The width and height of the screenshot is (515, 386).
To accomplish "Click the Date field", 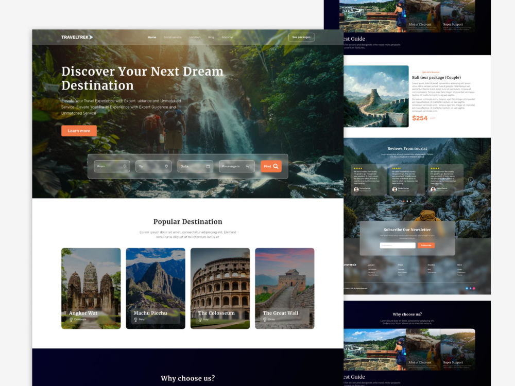I will (x=195, y=166).
